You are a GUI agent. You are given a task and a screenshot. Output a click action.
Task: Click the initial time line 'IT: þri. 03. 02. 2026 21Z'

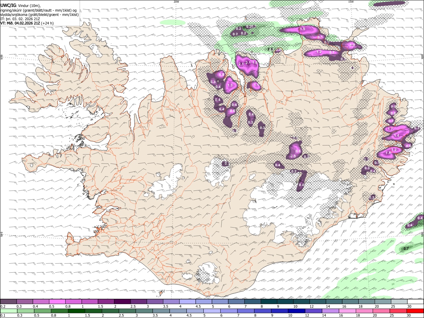pyautogui.click(x=20, y=19)
